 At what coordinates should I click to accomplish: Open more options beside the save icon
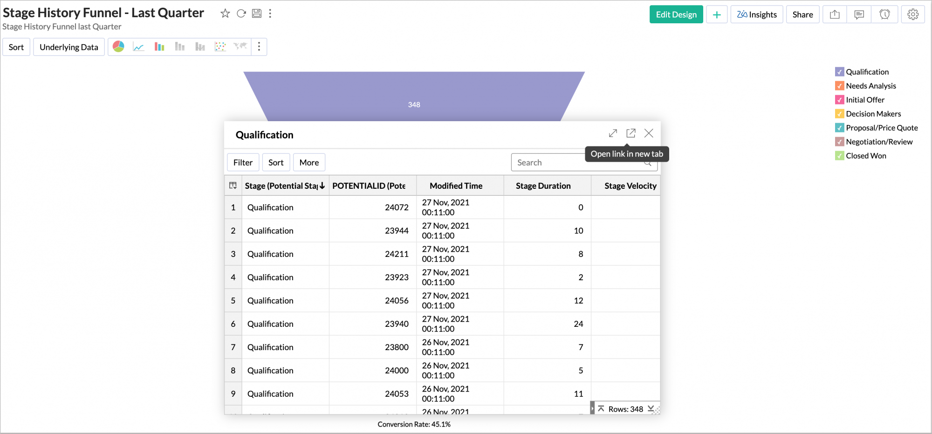(270, 14)
